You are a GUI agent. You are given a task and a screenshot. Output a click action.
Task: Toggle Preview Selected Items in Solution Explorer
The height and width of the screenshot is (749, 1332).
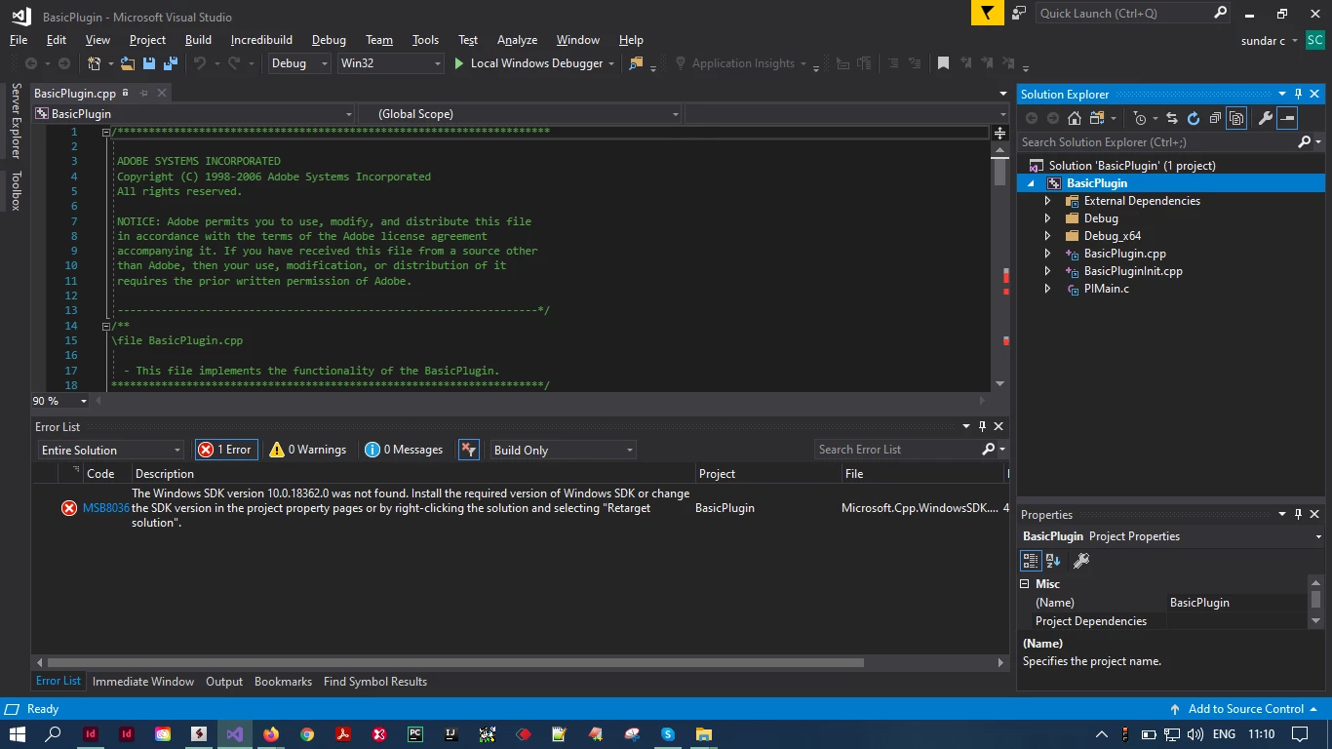(1287, 118)
